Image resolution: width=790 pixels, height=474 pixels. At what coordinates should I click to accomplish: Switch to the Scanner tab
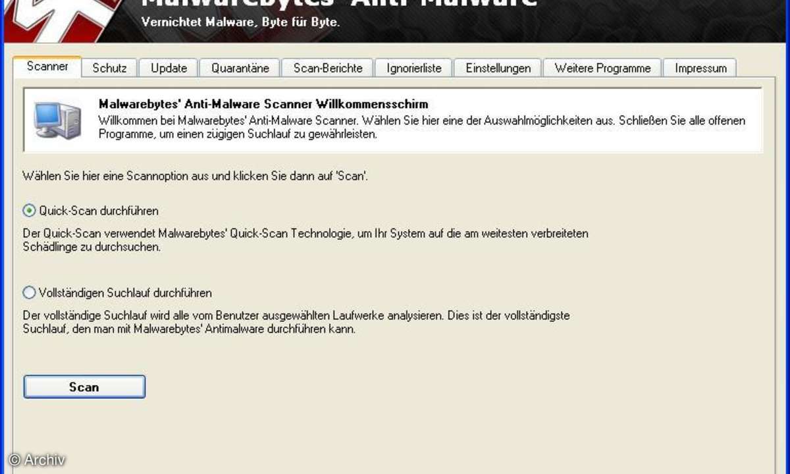(47, 67)
